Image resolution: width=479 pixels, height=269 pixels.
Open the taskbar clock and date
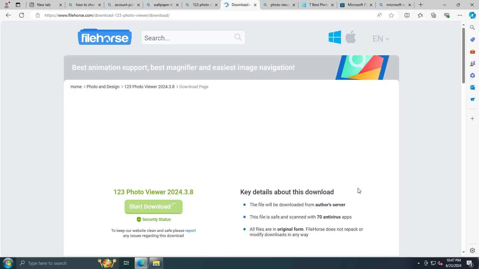(x=454, y=263)
